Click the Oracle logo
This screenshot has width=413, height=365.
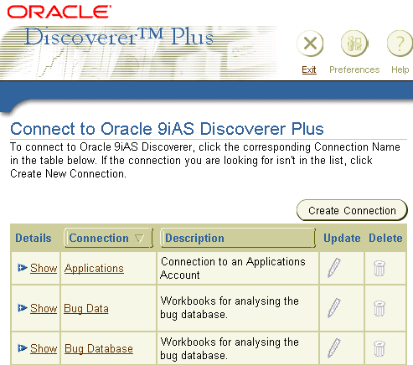tap(59, 12)
